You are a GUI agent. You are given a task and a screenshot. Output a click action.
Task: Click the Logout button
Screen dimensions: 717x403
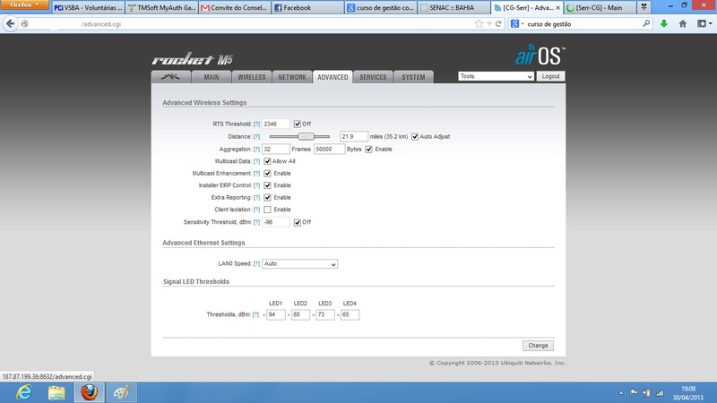(x=550, y=76)
